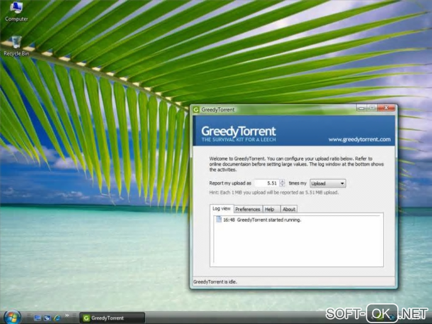Click the upload ratio field showing 5.51
Image resolution: width=432 pixels, height=324 pixels.
[x=266, y=183]
